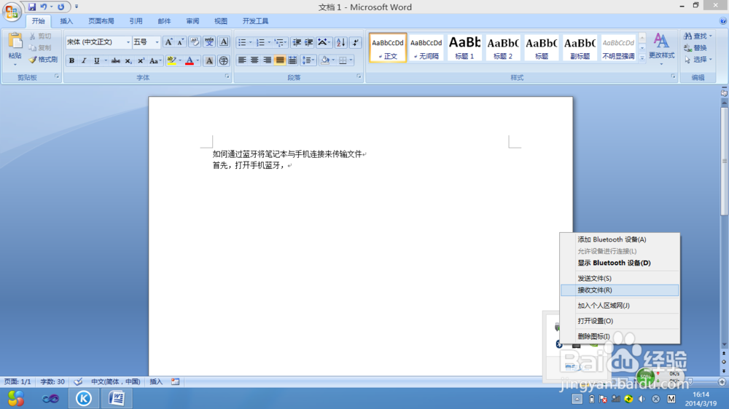Cut the selected text
The width and height of the screenshot is (729, 409).
click(x=40, y=36)
